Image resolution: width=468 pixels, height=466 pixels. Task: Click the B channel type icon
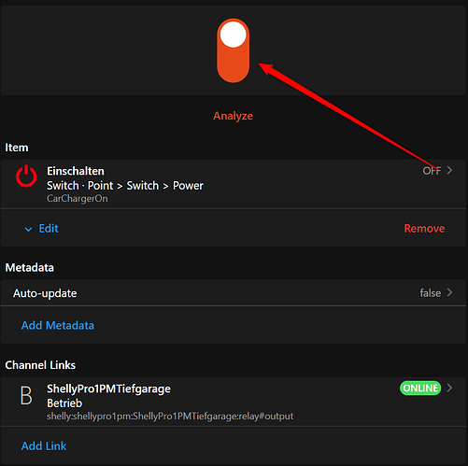tap(26, 396)
